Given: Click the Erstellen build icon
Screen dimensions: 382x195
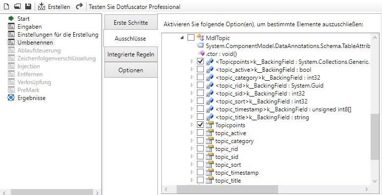Looking at the screenshot, I should [x=42, y=6].
